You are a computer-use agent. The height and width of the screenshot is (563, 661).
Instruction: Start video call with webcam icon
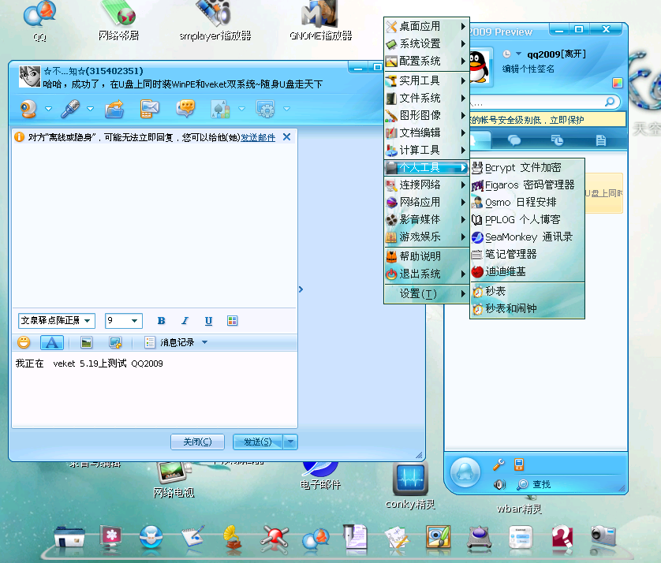[28, 109]
